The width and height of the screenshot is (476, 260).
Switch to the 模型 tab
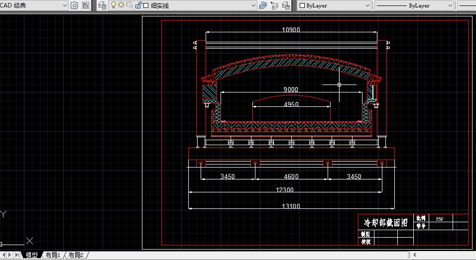[32, 255]
